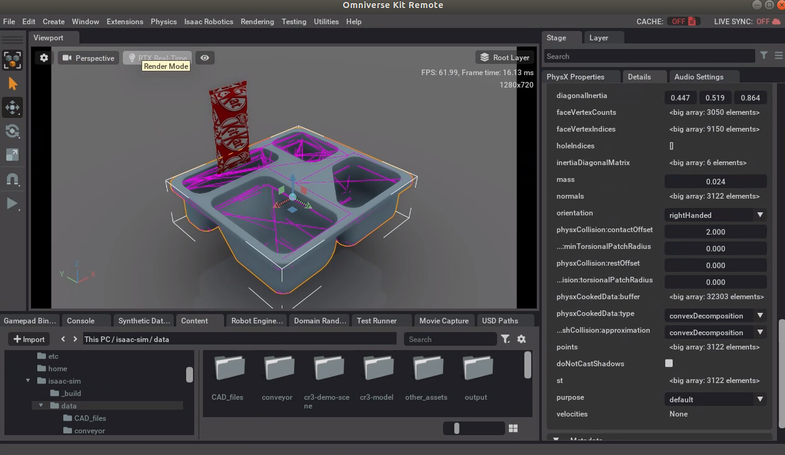Switch to the Layer tab
This screenshot has width=785, height=455.
click(599, 38)
